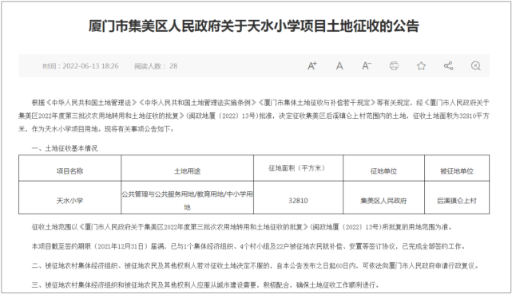
Task: Click the publish time 2022-06-13 18:26
Action: (x=81, y=66)
